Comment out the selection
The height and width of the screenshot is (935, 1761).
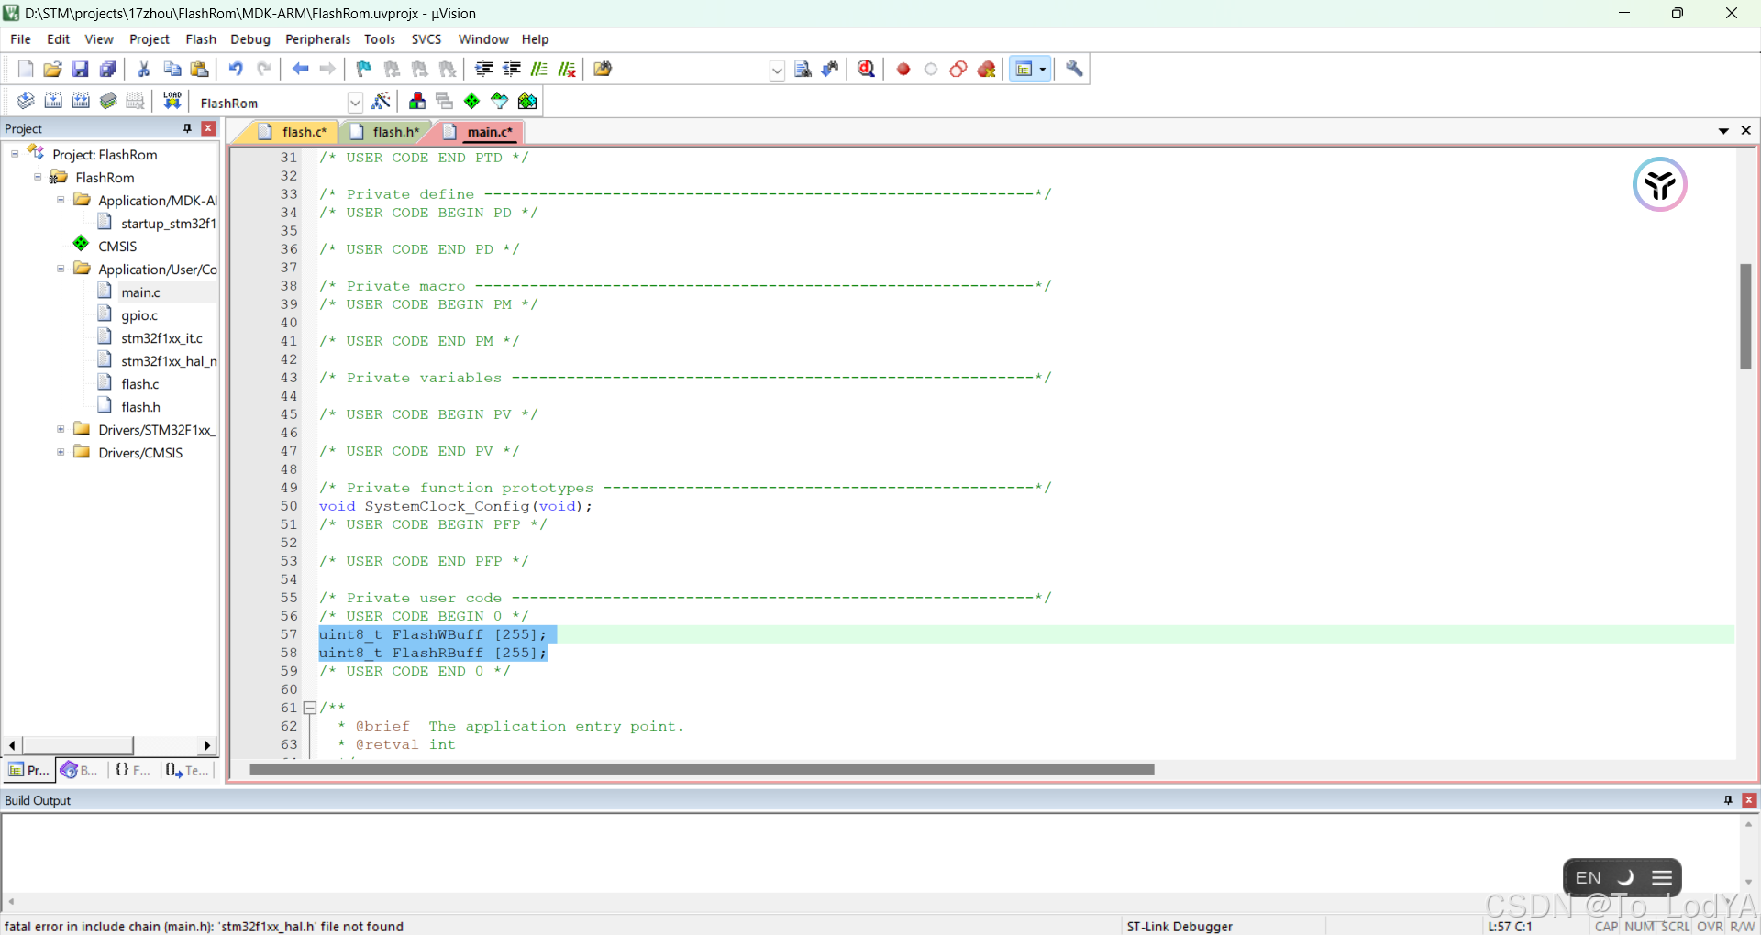(539, 69)
